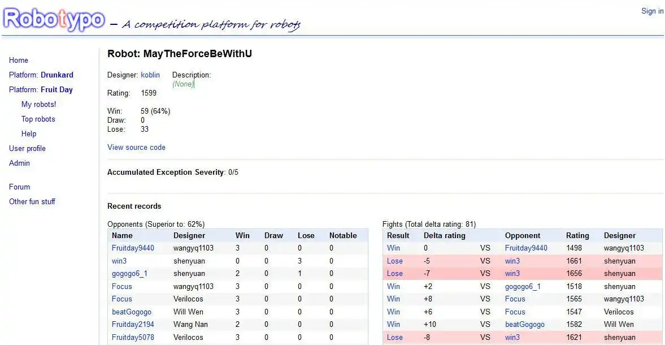Image resolution: width=665 pixels, height=345 pixels.
Task: Open designer koblin's profile
Action: click(150, 75)
